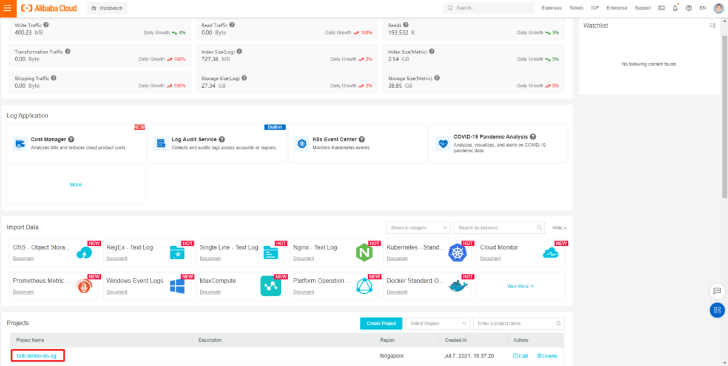
Task: Click the Log Audit Service help icon
Action: coord(222,139)
